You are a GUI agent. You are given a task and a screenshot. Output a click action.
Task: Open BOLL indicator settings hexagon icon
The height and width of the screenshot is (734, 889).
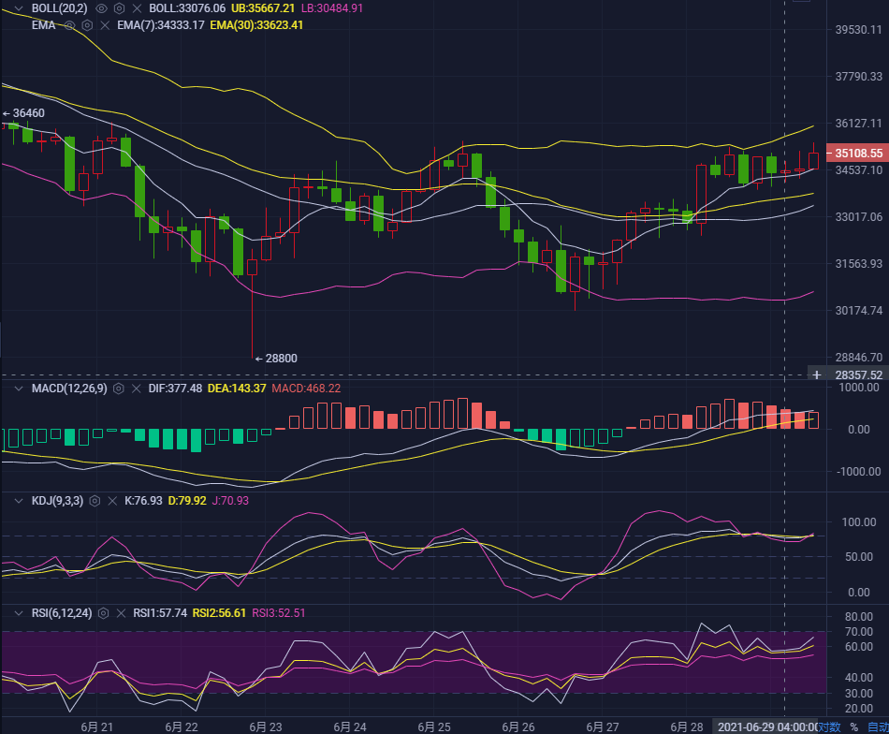point(119,8)
